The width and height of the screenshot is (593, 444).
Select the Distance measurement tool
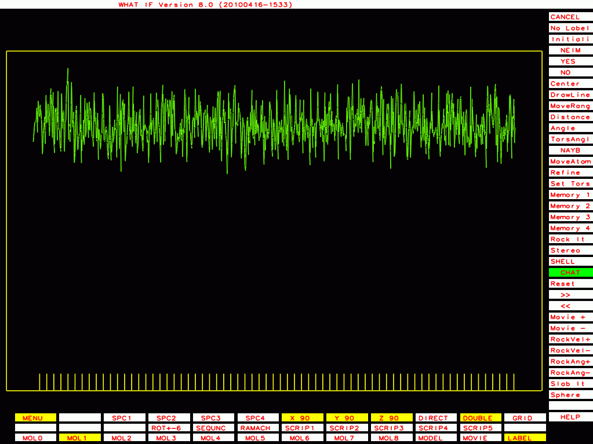(570, 117)
